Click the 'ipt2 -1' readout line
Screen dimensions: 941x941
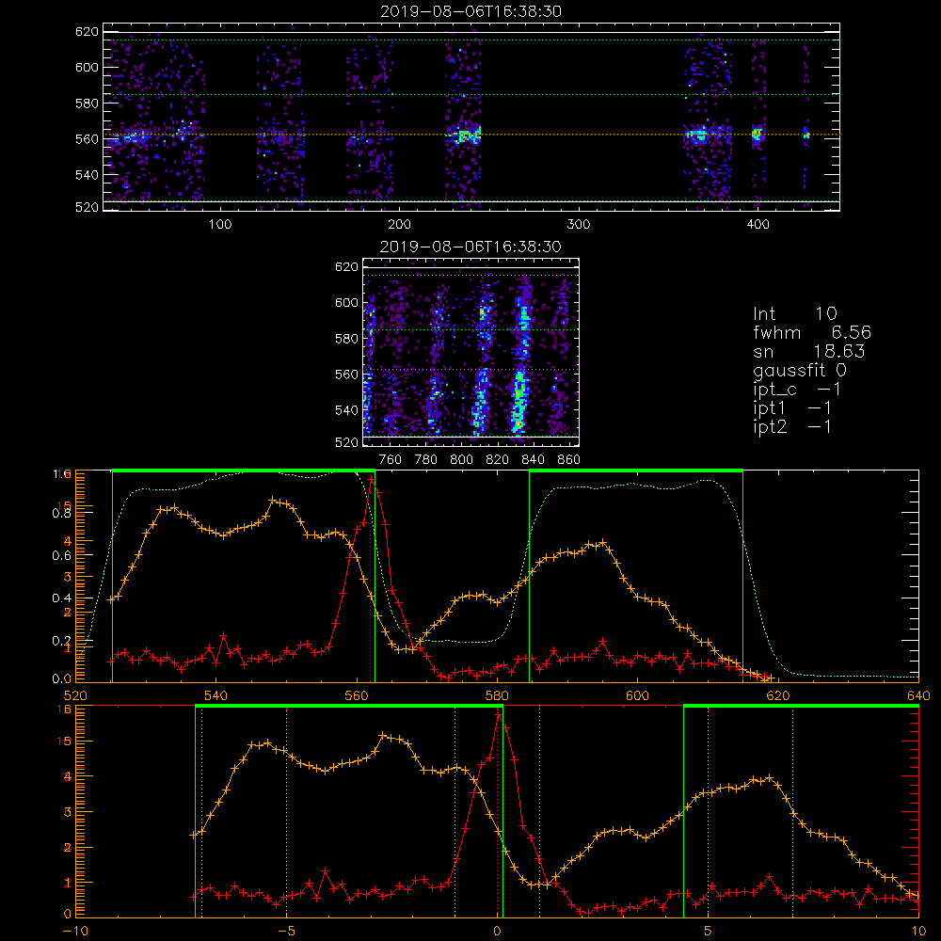click(x=792, y=426)
